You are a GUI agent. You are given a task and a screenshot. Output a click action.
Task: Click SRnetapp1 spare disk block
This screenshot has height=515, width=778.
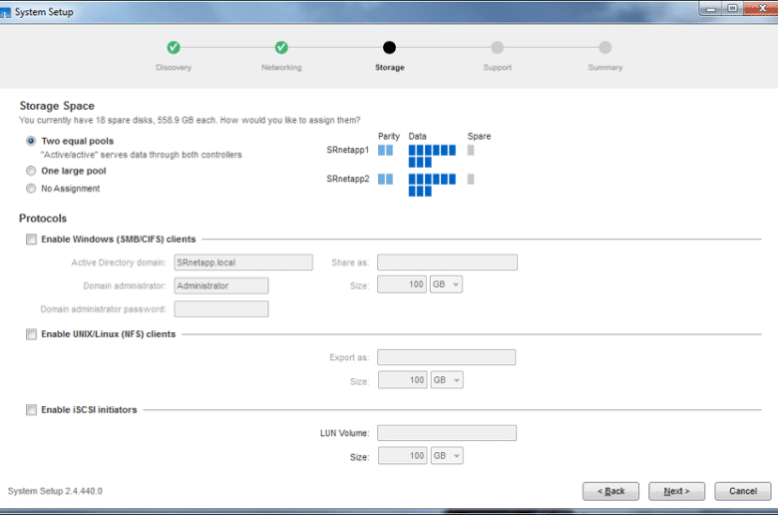tap(471, 150)
